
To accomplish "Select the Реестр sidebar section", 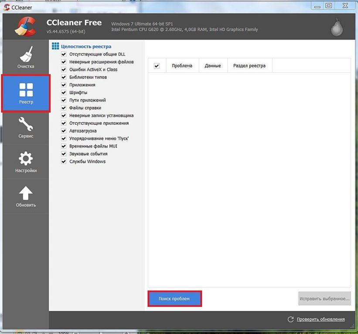I will (x=26, y=93).
